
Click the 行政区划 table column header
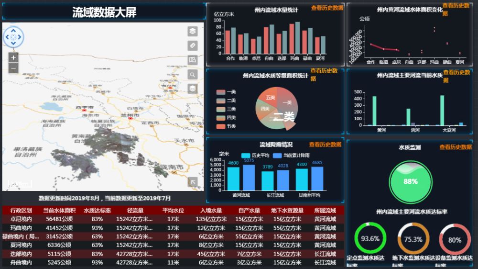pos(18,211)
